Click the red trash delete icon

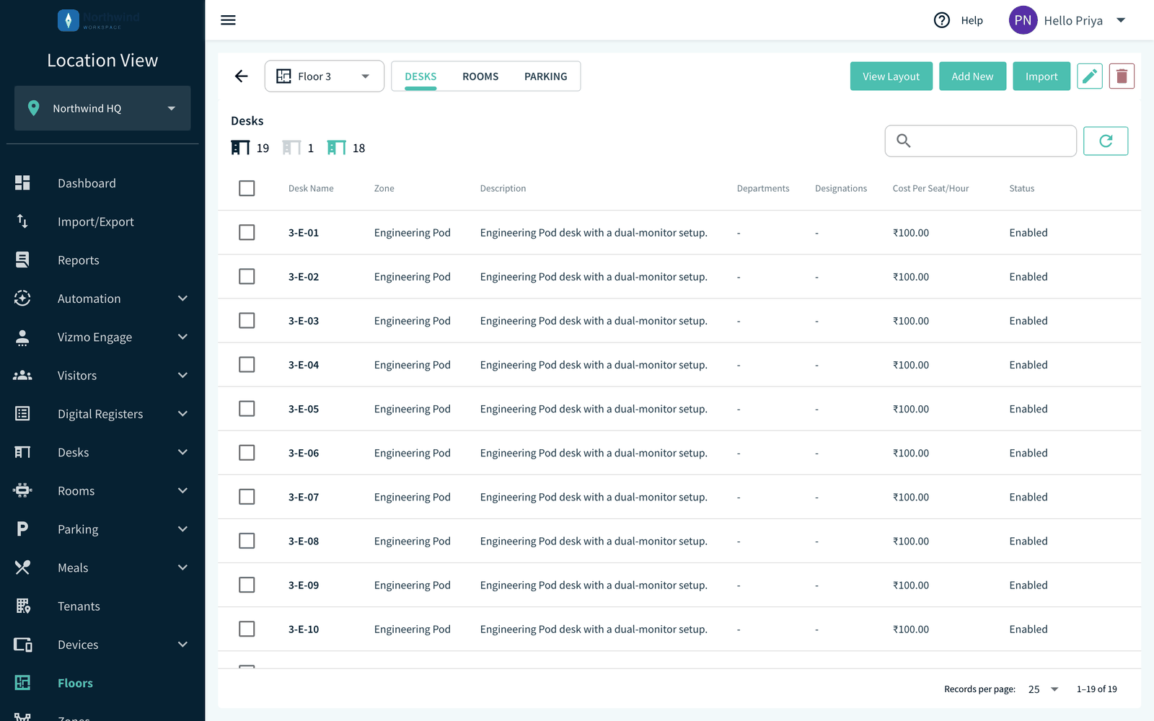click(1122, 76)
